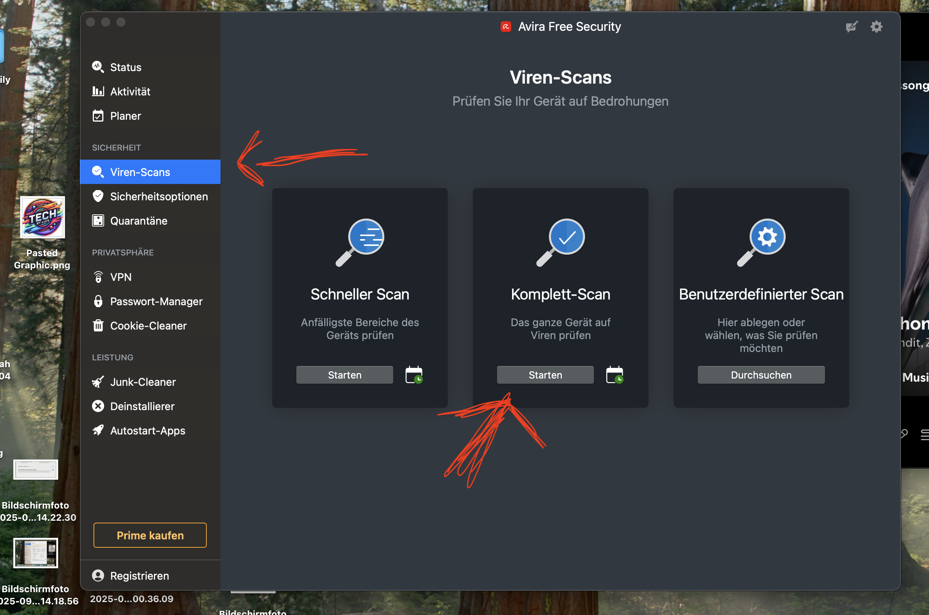The height and width of the screenshot is (615, 929).
Task: Open the Planer page
Action: 125,116
